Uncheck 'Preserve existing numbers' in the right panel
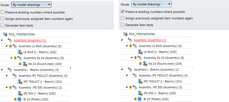Screen dimensions: 229x102 tap(123, 12)
